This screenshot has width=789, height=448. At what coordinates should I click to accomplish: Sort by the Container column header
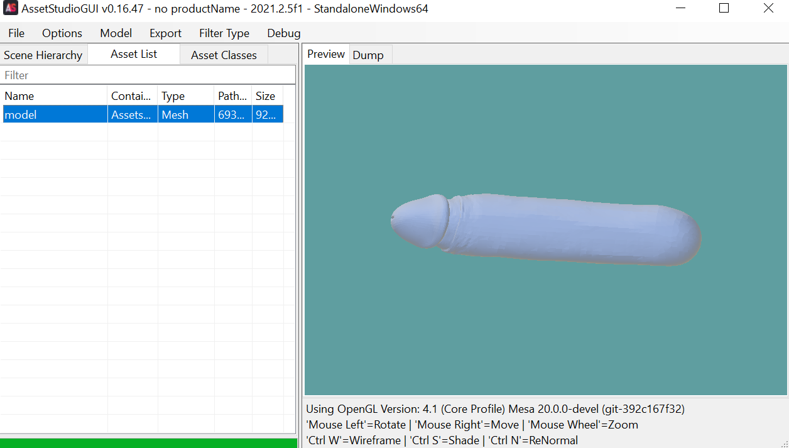[x=133, y=96]
